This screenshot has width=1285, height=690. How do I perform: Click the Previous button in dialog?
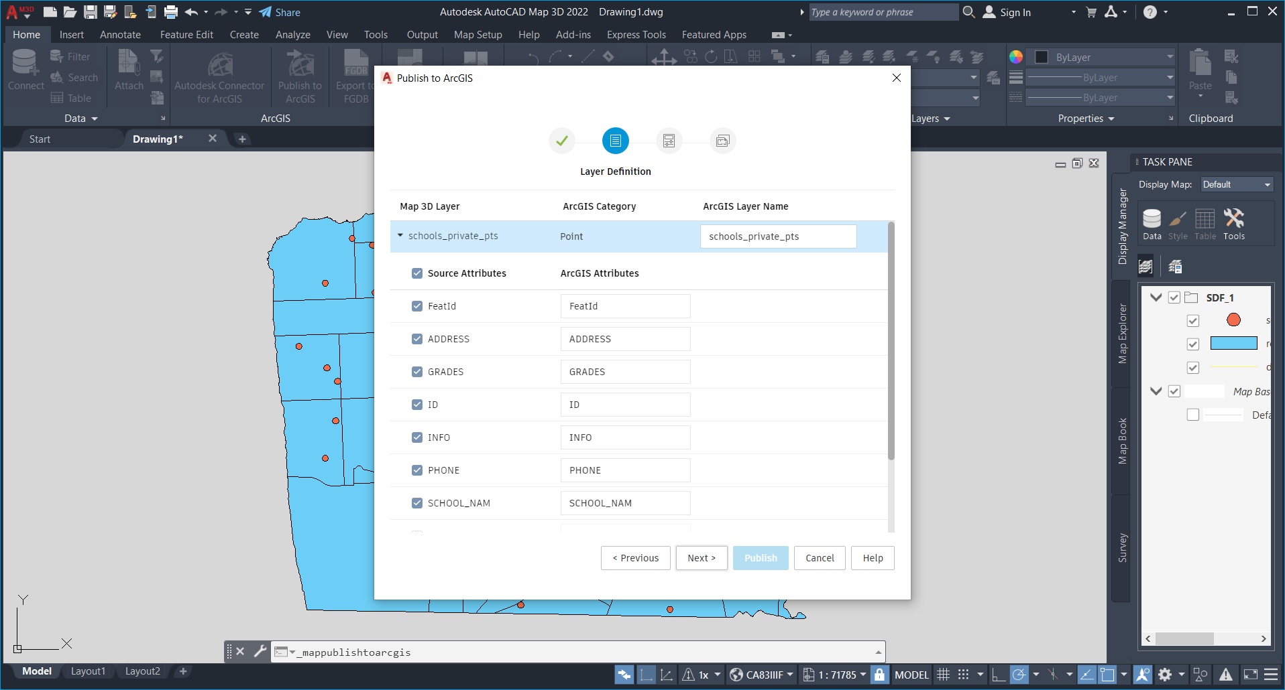635,558
